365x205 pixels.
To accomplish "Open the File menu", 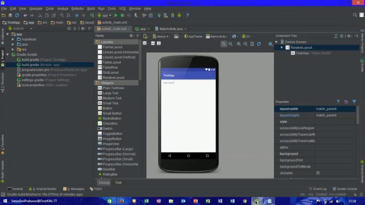I will [4, 9].
